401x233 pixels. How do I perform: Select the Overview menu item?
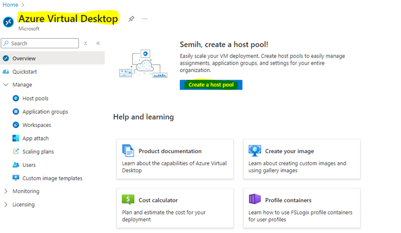(24, 59)
